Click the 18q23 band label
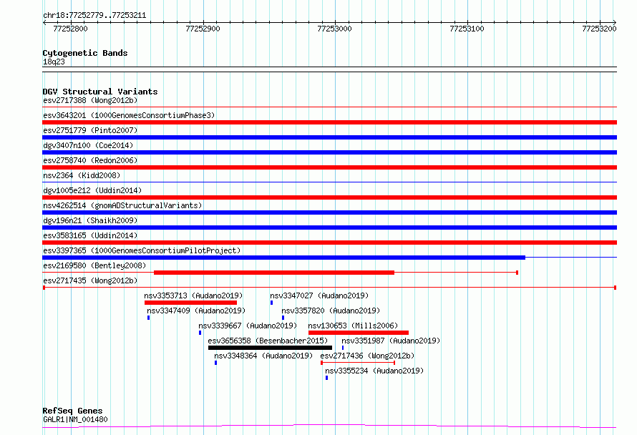 point(54,62)
